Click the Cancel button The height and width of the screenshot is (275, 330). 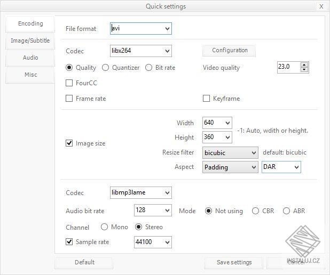pos(296,262)
